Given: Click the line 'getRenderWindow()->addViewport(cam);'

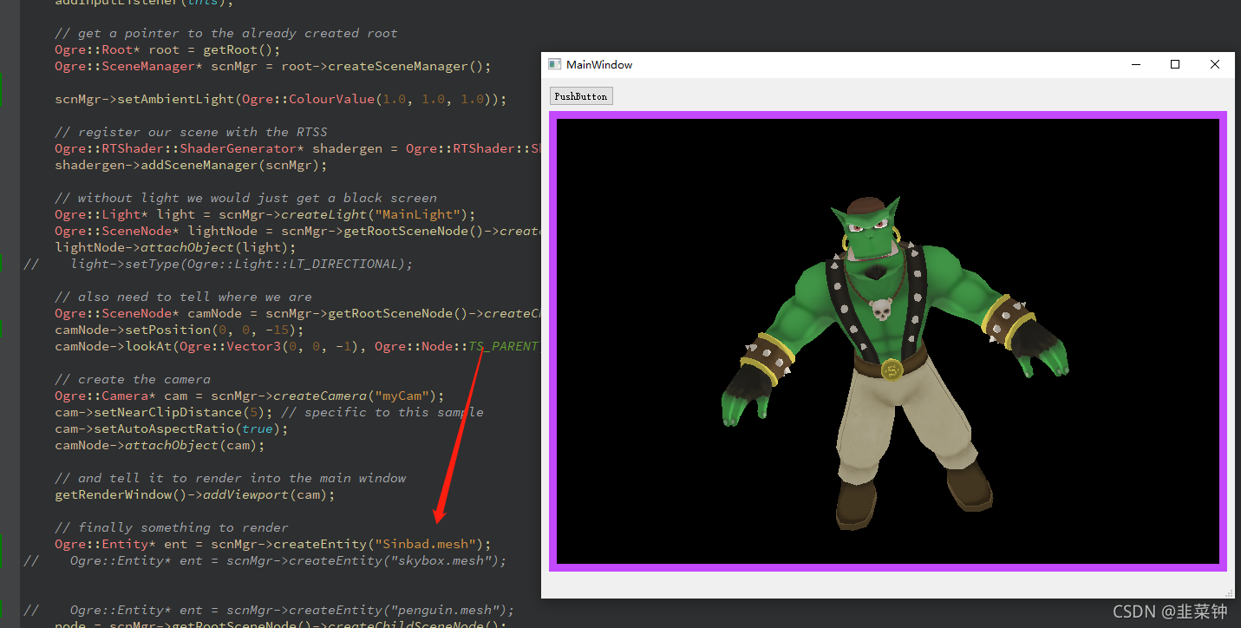Looking at the screenshot, I should [195, 494].
